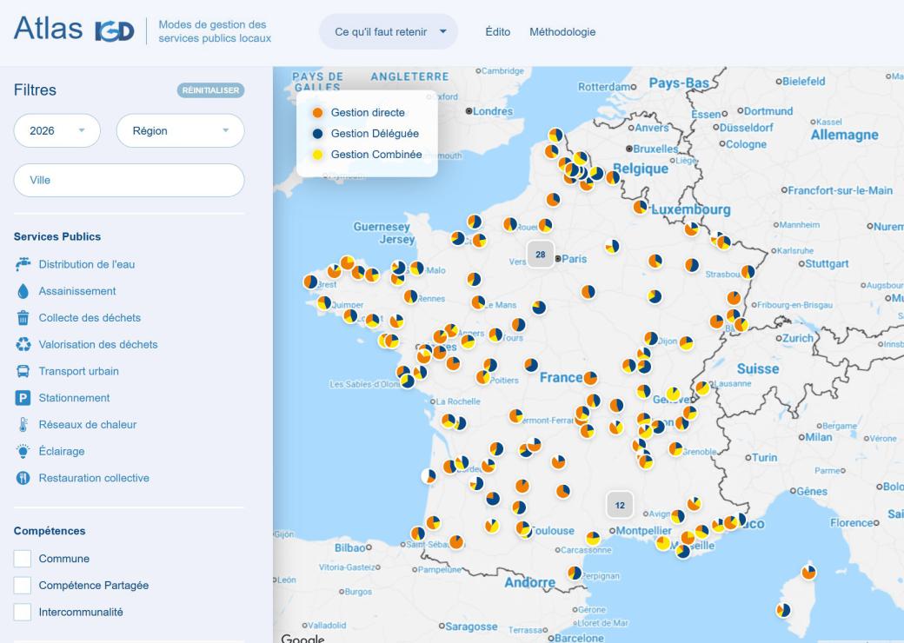Select the pie marker near Luxembourg border
The image size is (904, 643).
pyautogui.click(x=640, y=207)
